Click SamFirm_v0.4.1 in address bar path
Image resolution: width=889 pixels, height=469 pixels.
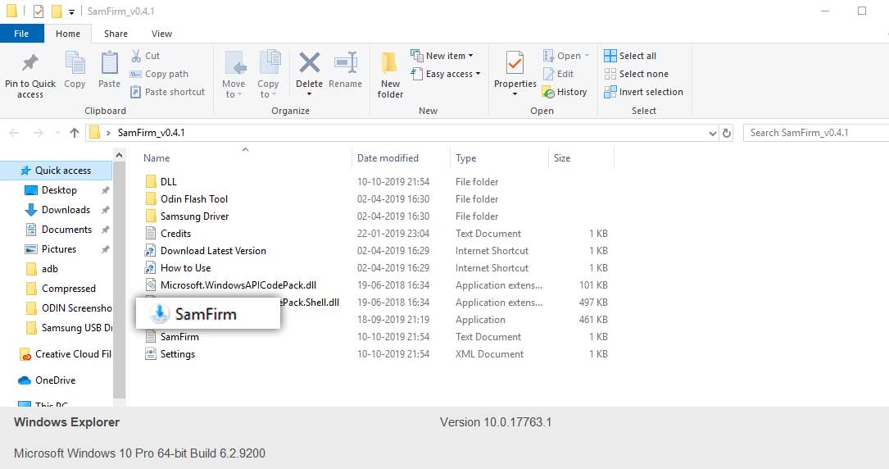[x=151, y=133]
